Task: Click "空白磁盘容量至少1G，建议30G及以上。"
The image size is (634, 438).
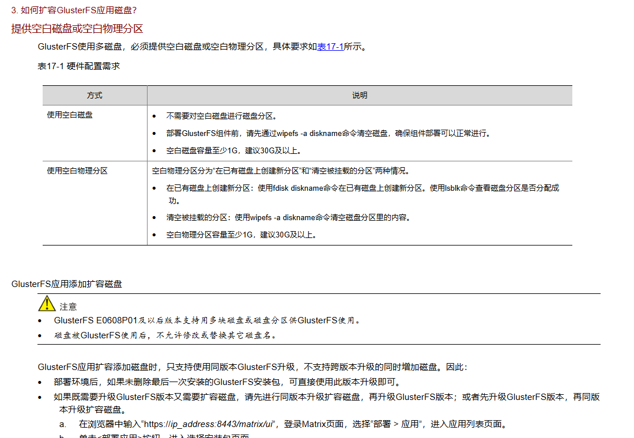Action: click(x=233, y=151)
